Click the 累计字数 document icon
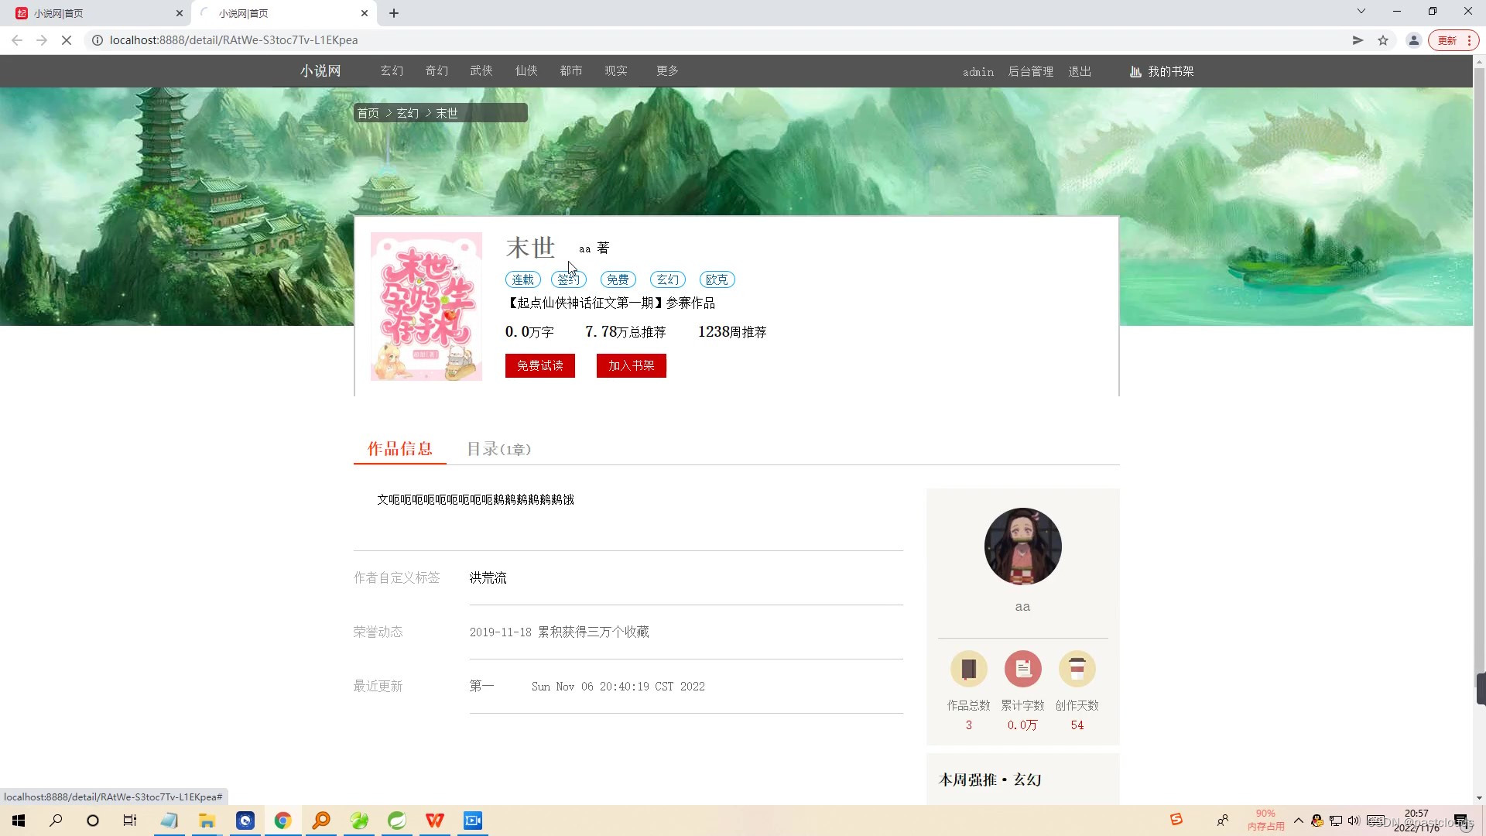Image resolution: width=1486 pixels, height=836 pixels. point(1022,668)
